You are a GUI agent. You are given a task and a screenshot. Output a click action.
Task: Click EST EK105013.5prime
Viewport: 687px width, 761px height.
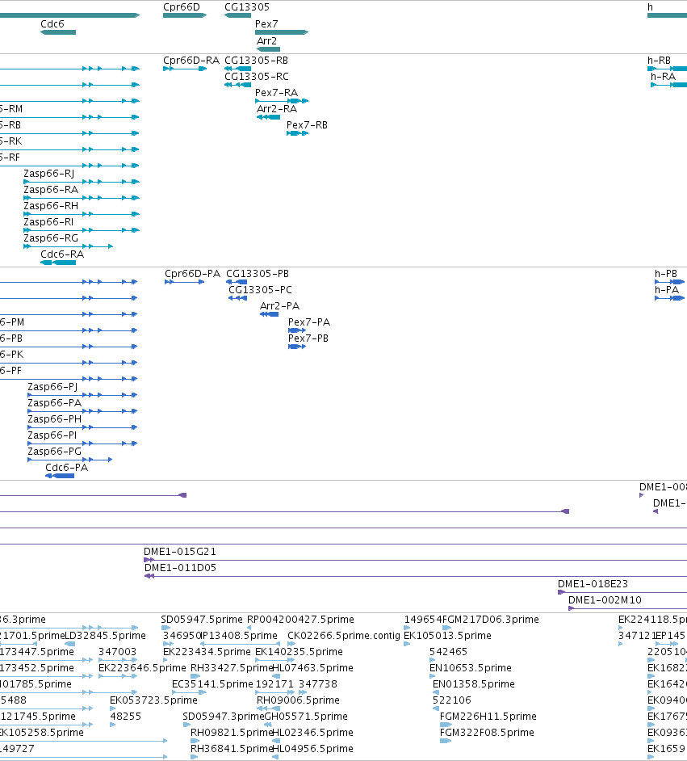pos(447,635)
